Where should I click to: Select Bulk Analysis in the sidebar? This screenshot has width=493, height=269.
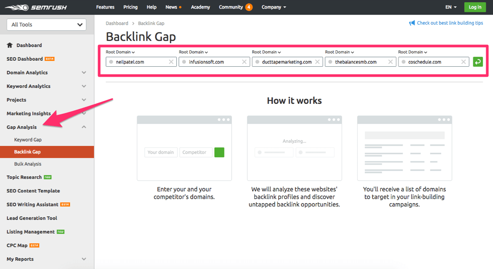(x=28, y=164)
